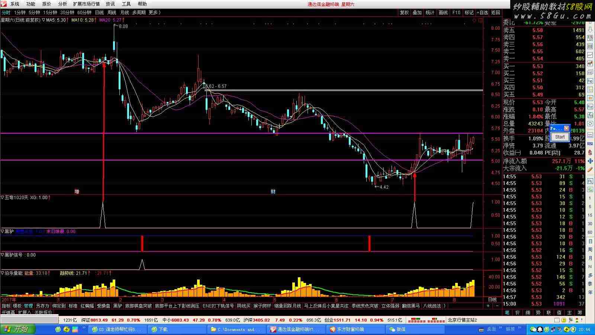
Task: Switch to the 5分钟 chart tab
Action: [x=35, y=12]
